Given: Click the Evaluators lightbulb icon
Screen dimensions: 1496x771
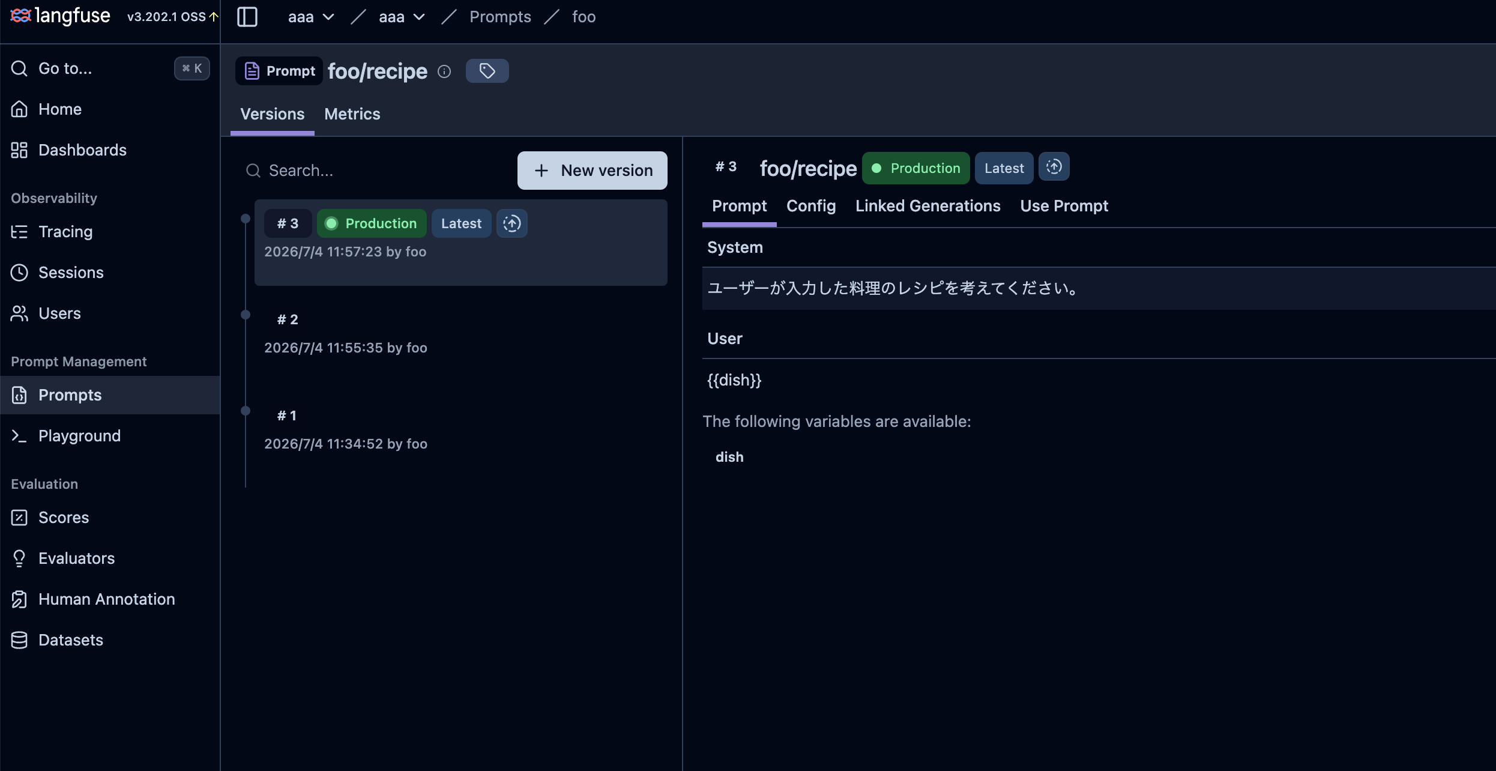Looking at the screenshot, I should tap(19, 558).
